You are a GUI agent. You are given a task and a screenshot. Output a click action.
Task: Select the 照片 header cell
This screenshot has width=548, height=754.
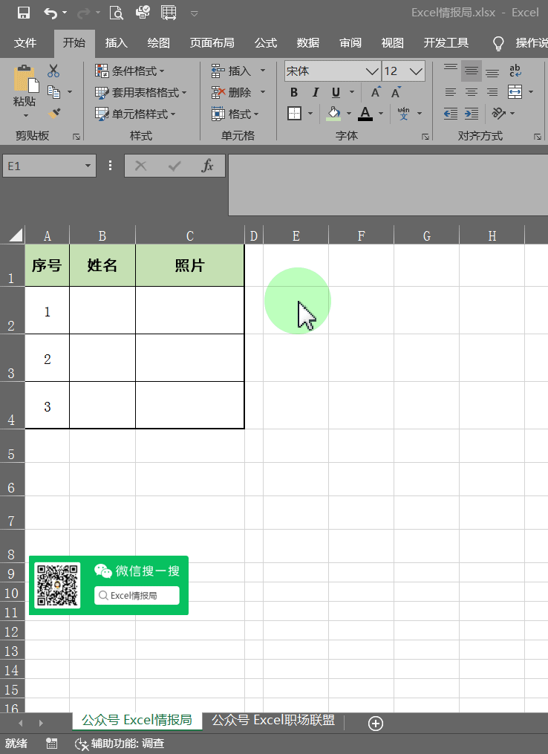(190, 265)
